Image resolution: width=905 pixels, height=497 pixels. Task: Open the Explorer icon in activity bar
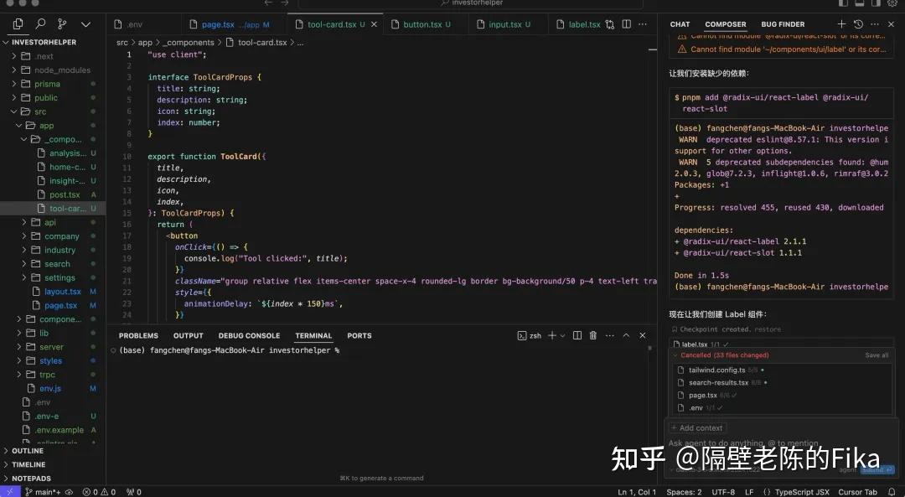[18, 23]
